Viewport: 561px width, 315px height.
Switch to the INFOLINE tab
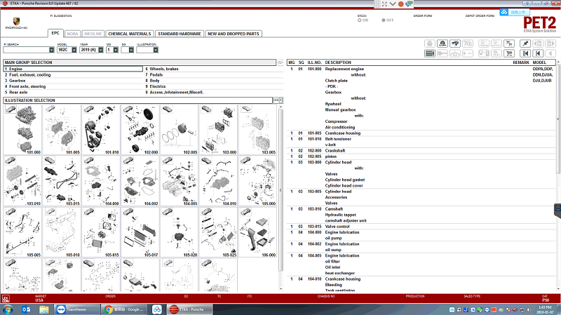(x=93, y=34)
